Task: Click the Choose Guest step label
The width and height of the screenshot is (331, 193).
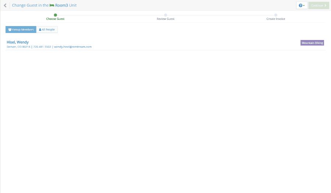Action: pos(55,19)
